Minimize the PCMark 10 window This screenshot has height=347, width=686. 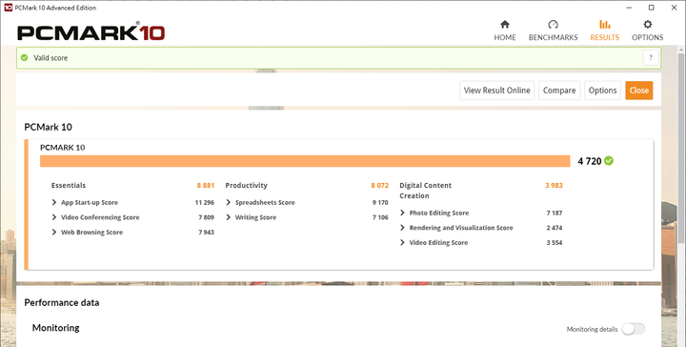pyautogui.click(x=629, y=8)
